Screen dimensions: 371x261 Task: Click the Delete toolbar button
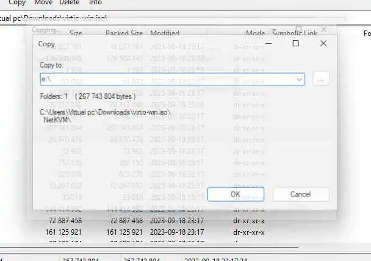pyautogui.click(x=69, y=2)
